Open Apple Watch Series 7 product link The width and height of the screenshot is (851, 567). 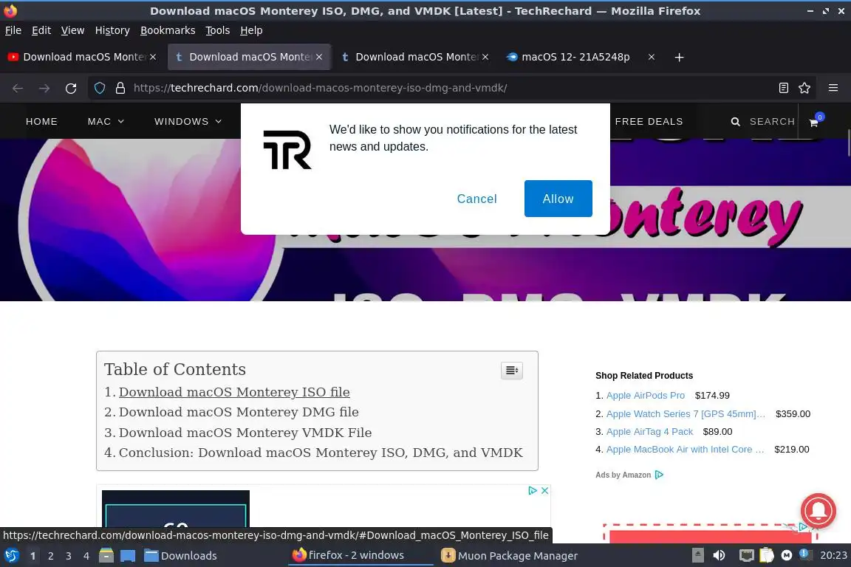[686, 414]
